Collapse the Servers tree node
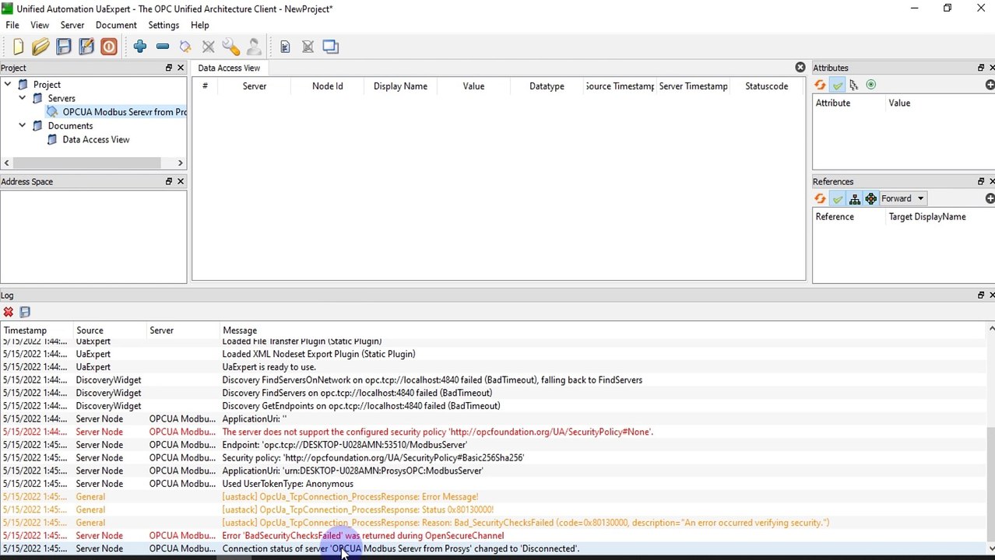 pos(22,98)
